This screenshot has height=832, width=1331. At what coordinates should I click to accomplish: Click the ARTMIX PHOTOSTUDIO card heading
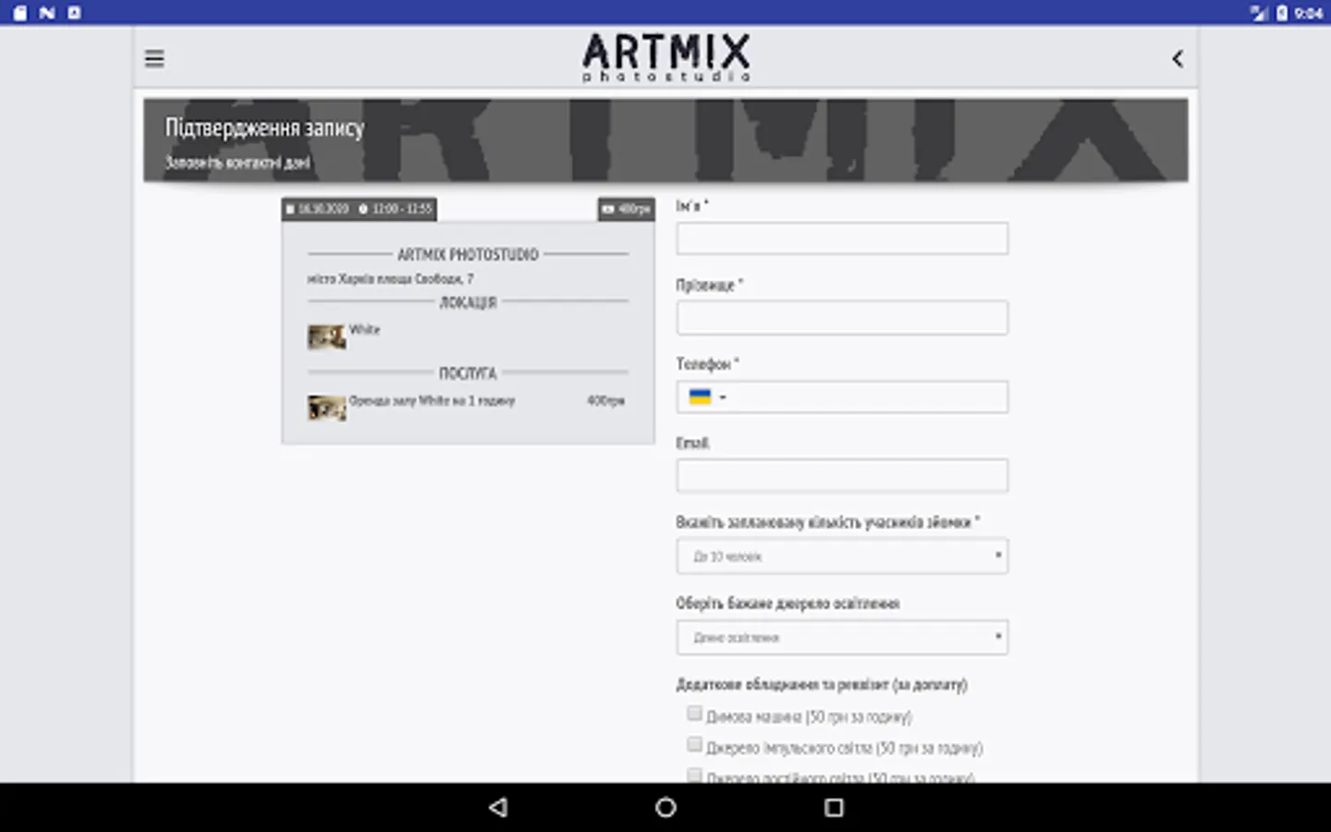click(468, 254)
